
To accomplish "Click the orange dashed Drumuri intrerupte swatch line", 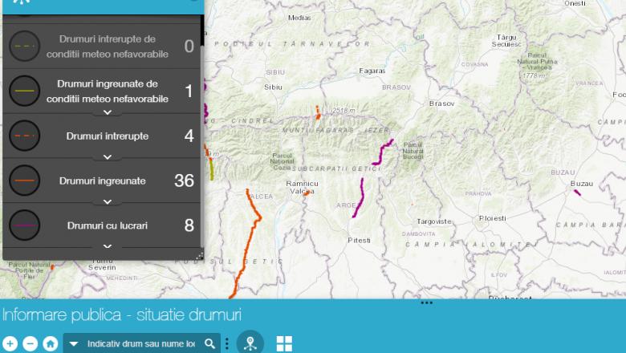I will tap(25, 136).
